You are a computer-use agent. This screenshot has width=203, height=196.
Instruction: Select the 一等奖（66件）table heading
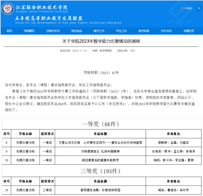[101, 124]
